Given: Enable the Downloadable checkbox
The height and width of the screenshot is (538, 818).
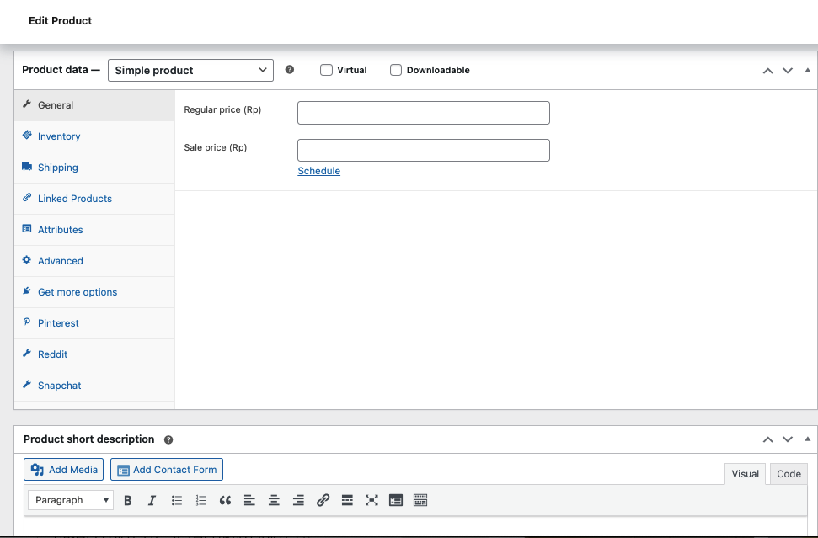Looking at the screenshot, I should (396, 70).
